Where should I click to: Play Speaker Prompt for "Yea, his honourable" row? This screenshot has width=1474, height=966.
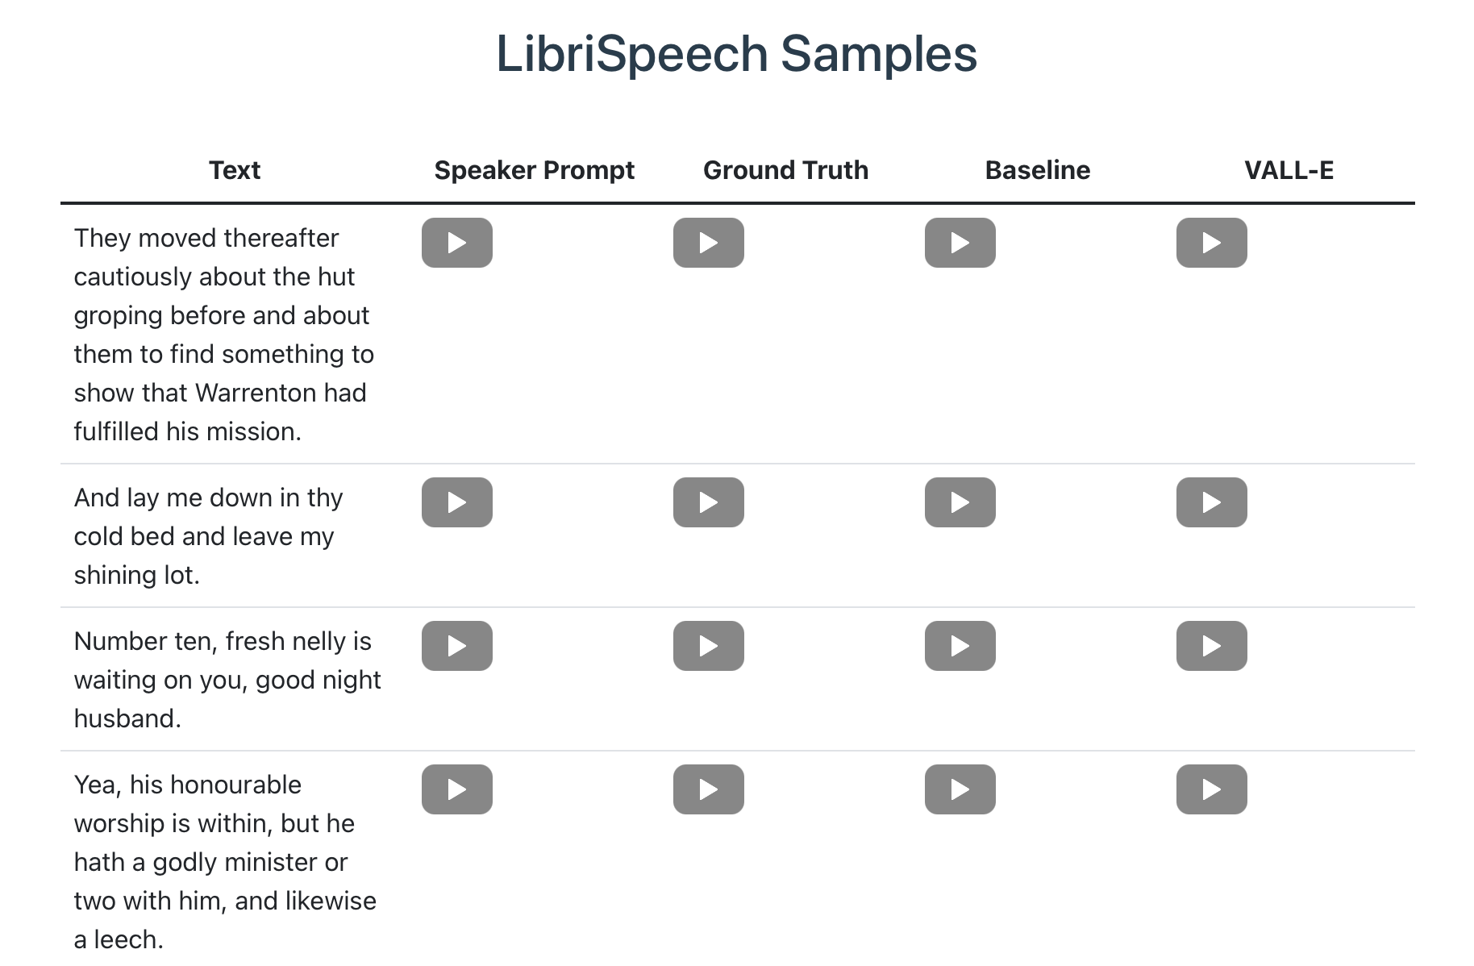coord(456,789)
